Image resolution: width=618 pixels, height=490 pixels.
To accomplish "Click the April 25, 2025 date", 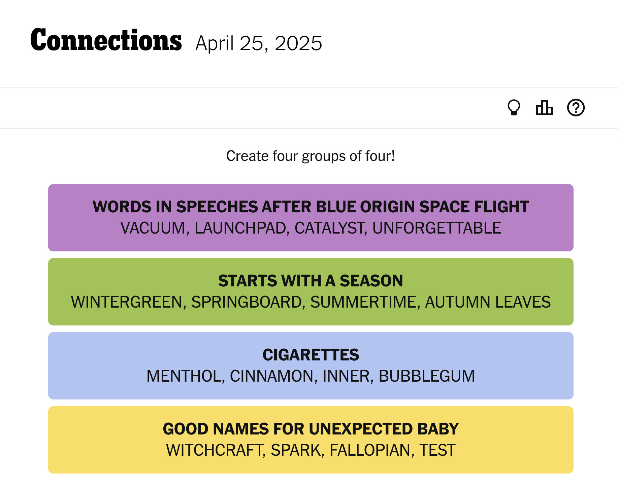I will (259, 43).
